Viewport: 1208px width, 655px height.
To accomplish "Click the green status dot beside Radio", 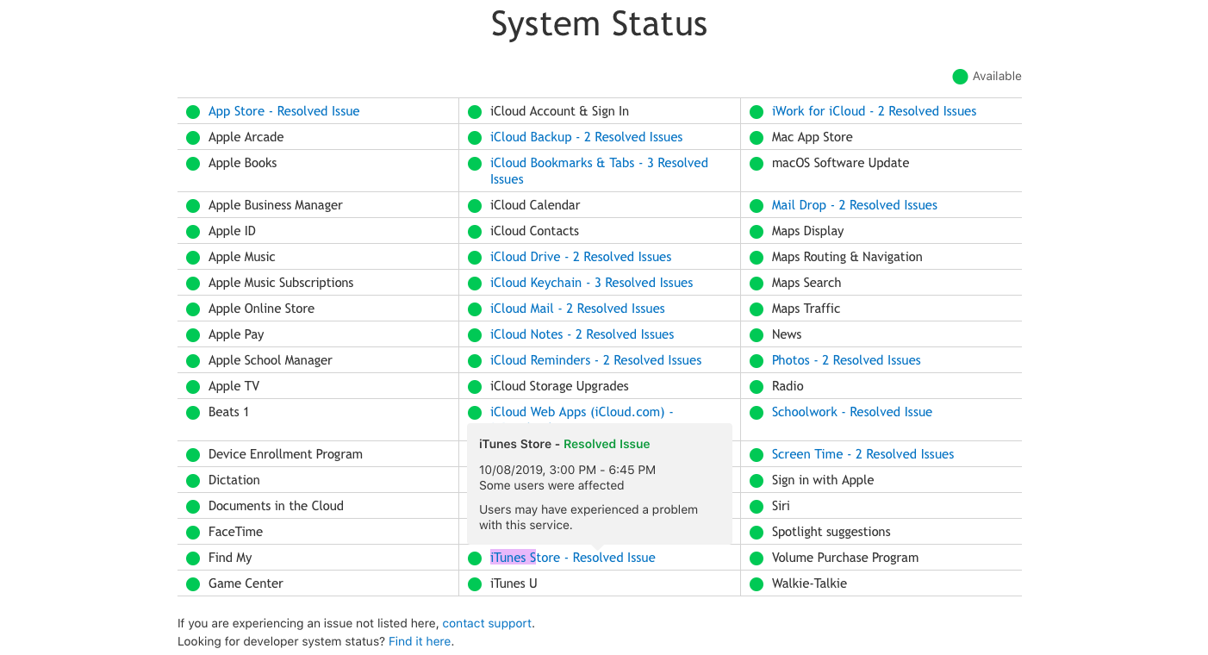I will click(x=757, y=387).
